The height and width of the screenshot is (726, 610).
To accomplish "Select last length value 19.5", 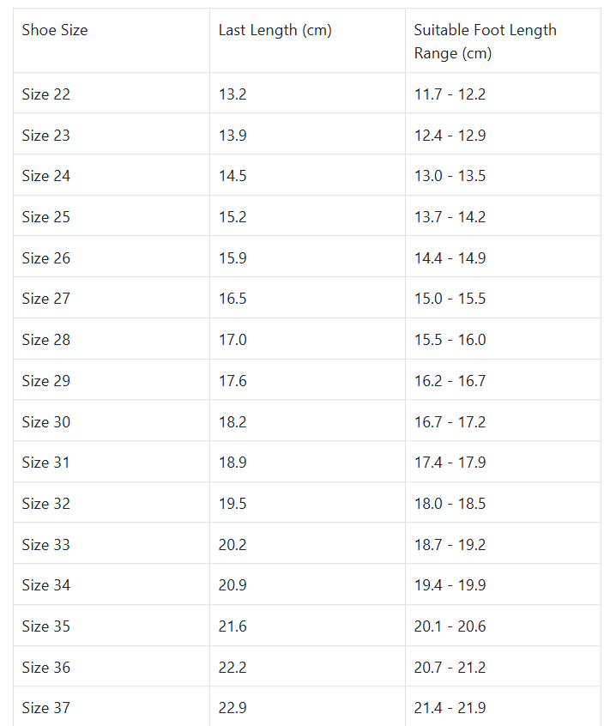I will (233, 504).
